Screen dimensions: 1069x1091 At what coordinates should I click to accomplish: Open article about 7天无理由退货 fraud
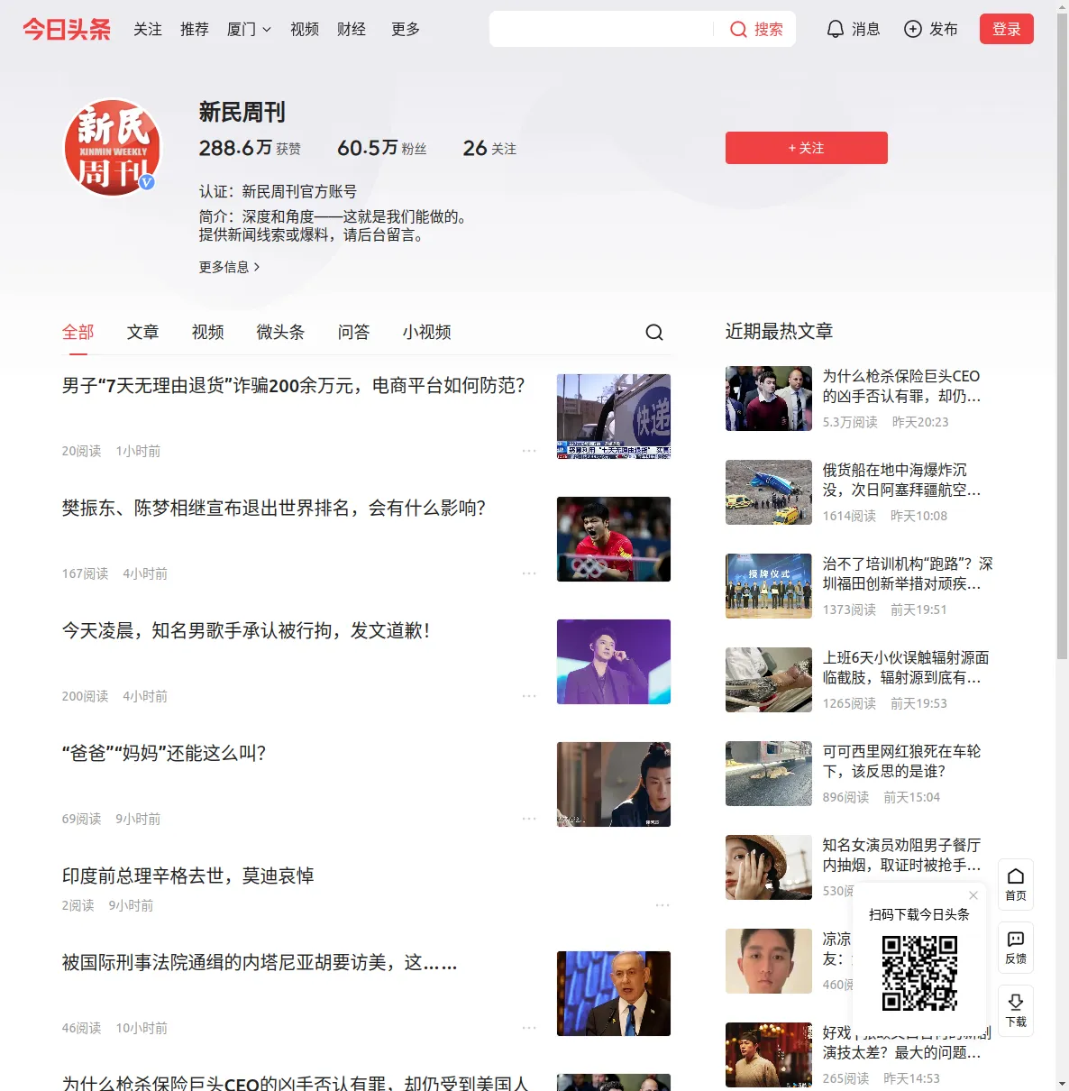[294, 386]
